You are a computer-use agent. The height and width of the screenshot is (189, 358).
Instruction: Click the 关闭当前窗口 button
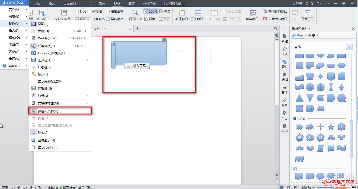(275, 19)
